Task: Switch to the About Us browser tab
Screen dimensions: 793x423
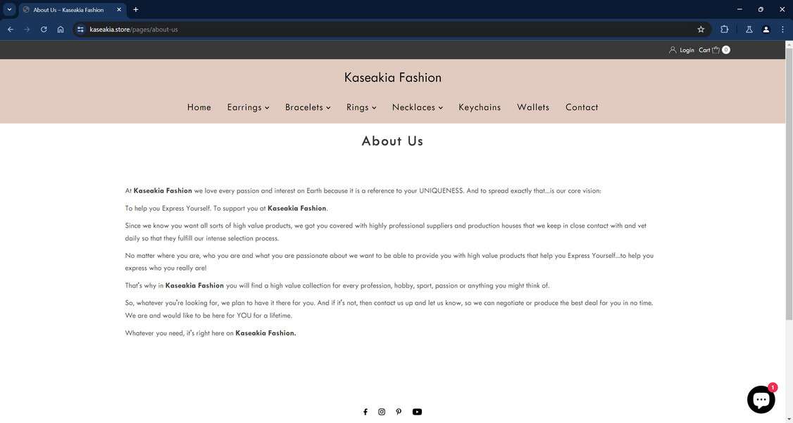Action: [x=67, y=9]
